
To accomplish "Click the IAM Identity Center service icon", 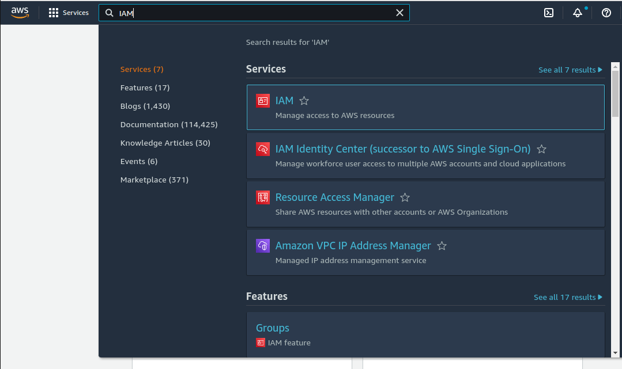I will (x=263, y=149).
